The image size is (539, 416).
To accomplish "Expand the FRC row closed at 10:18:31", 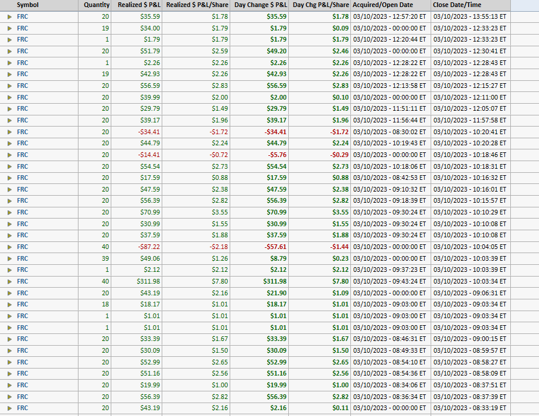I will pos(9,166).
